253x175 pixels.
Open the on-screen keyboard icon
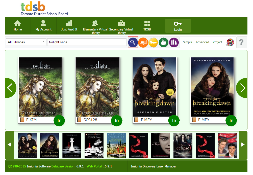[x=143, y=42]
